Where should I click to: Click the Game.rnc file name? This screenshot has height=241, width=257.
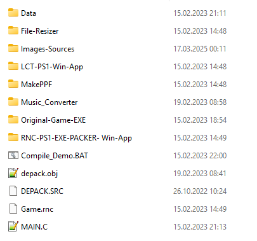[37, 209]
